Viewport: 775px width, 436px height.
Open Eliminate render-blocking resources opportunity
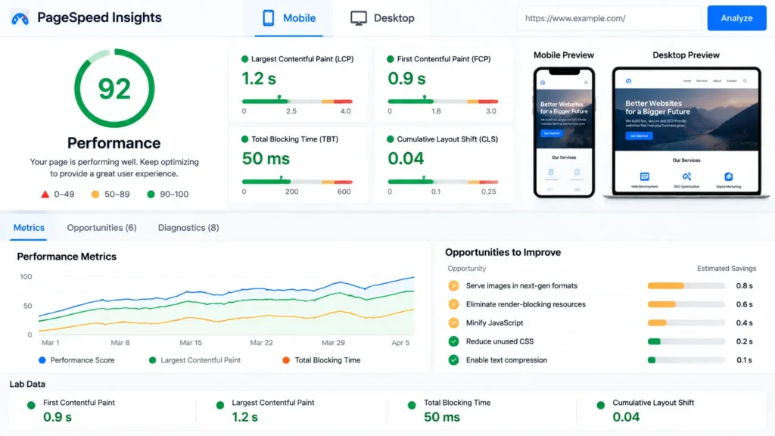pos(525,304)
